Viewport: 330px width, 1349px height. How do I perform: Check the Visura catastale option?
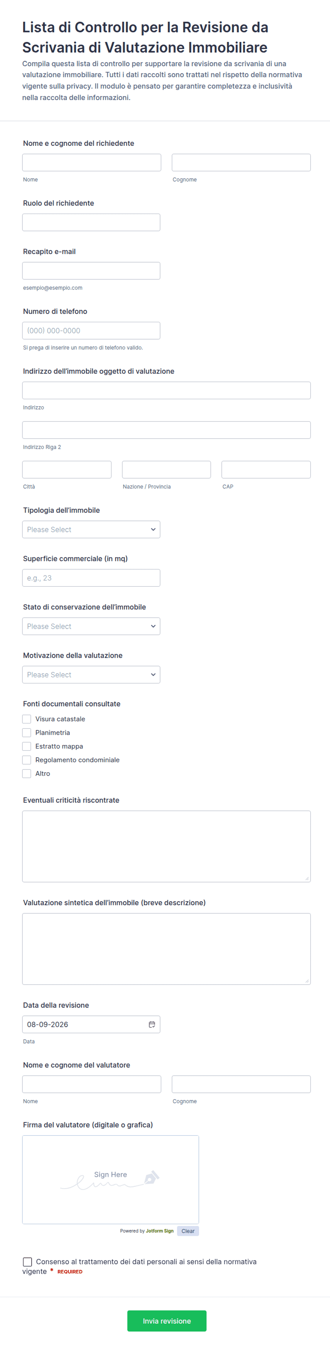(x=27, y=719)
